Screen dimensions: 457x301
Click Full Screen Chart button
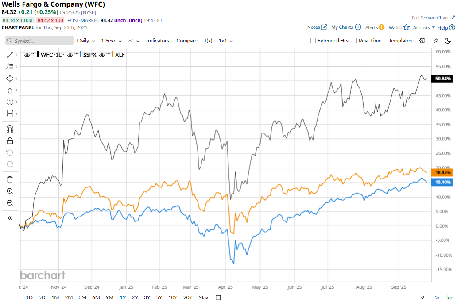[x=433, y=18]
